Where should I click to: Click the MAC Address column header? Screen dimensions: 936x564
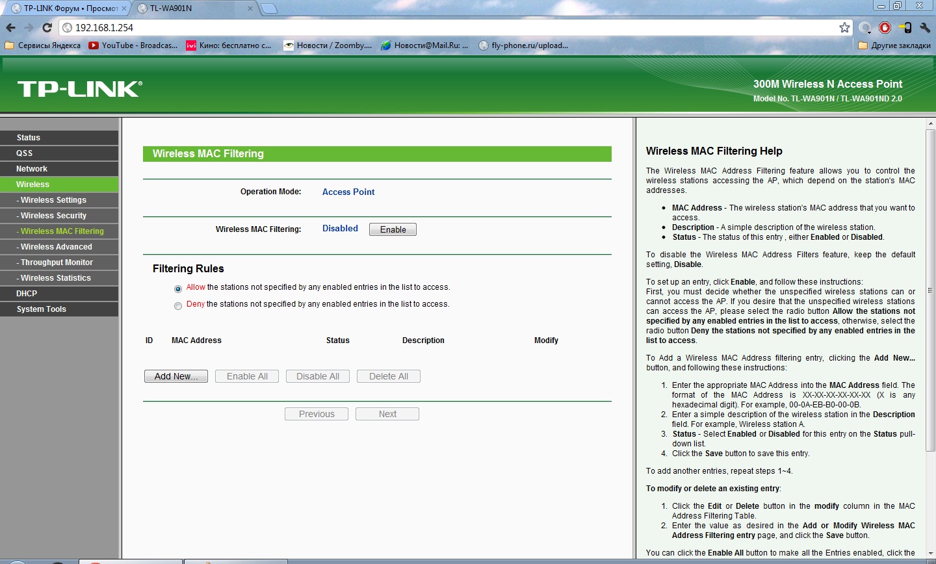(x=196, y=340)
